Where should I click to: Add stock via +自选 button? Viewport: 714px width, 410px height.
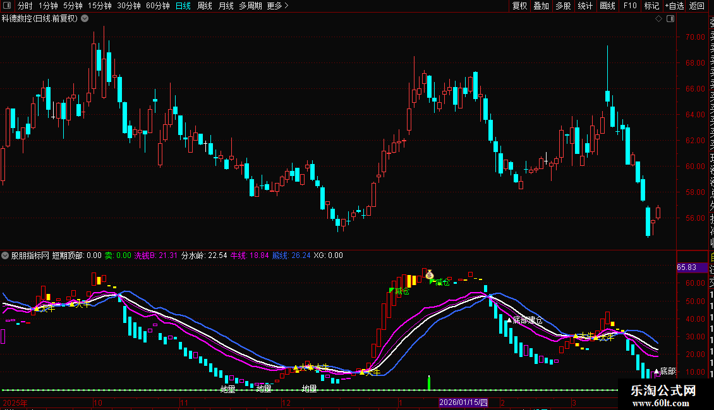pyautogui.click(x=674, y=6)
